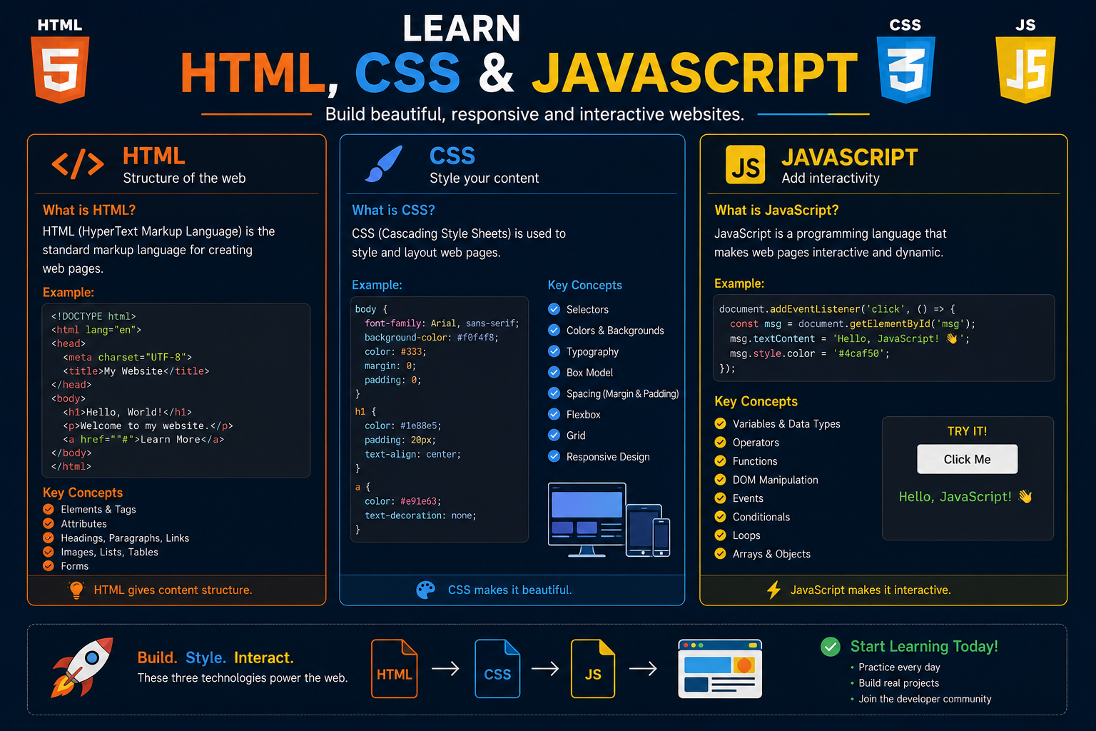Image resolution: width=1096 pixels, height=731 pixels.
Task: Click the yellow lightning bolt icon
Action: click(x=773, y=590)
